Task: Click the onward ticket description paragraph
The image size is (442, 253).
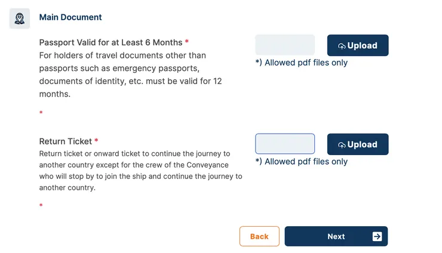Action: 140,171
